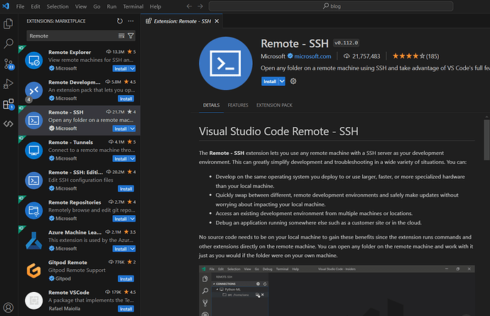Open the filter extensions funnel icon
The width and height of the screenshot is (490, 316).
pyautogui.click(x=131, y=36)
